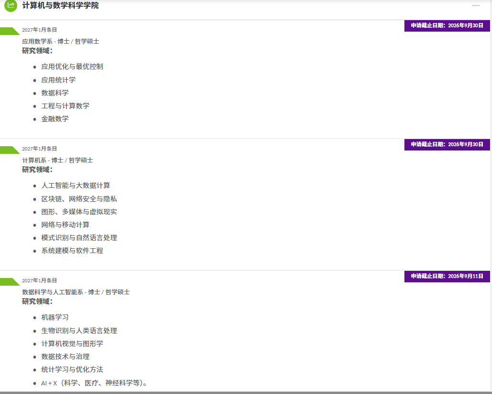
Task: Select the 网络与移动计算 list item
Action: [65, 225]
